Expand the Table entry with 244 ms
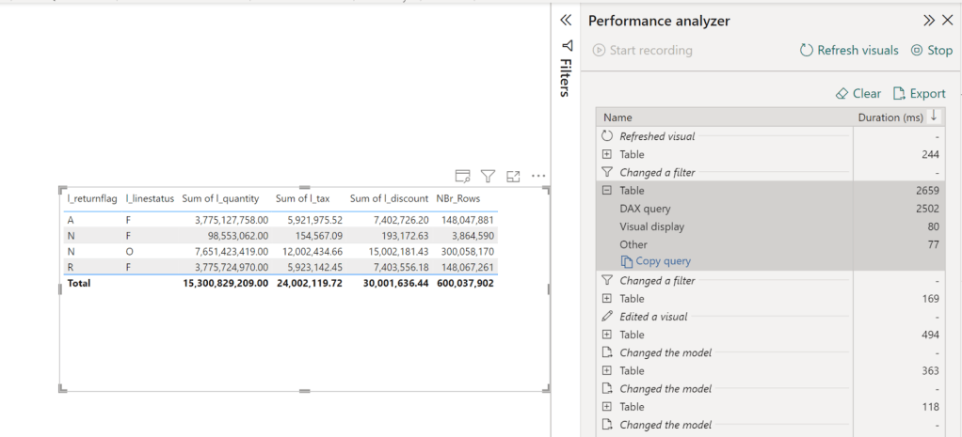Viewport: 962px width, 437px height. click(x=607, y=154)
